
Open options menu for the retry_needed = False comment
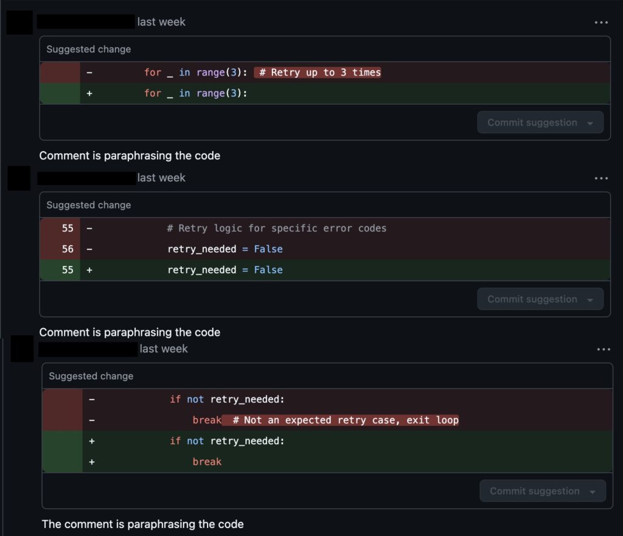coord(601,178)
